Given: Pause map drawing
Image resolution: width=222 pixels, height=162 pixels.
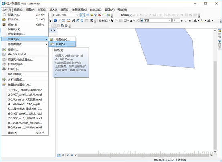Looking at the screenshot, I should [x=72, y=155].
